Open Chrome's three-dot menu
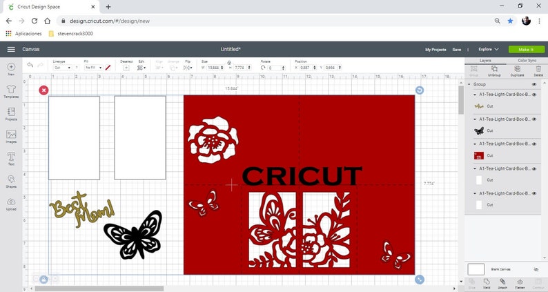548x292 pixels. 539,21
